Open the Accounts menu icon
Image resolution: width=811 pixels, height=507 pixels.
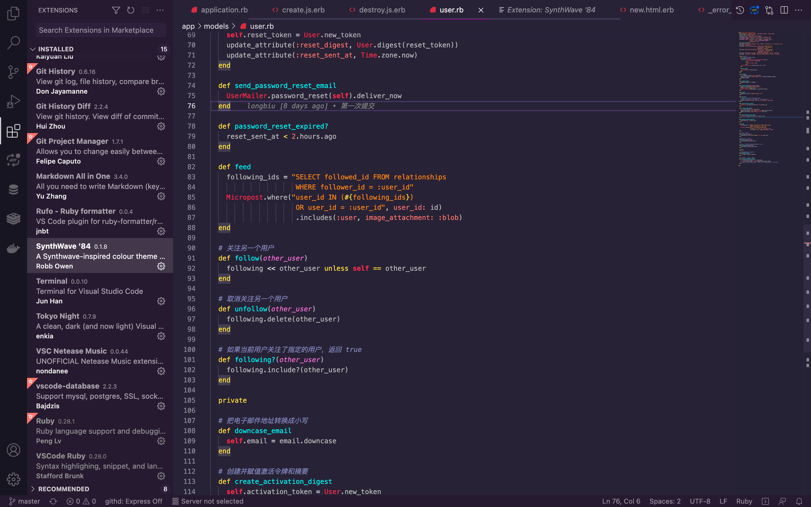tap(14, 450)
